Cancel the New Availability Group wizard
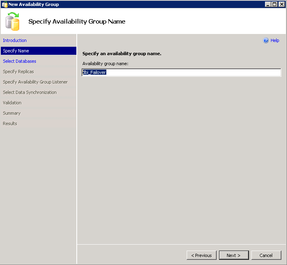 point(266,255)
